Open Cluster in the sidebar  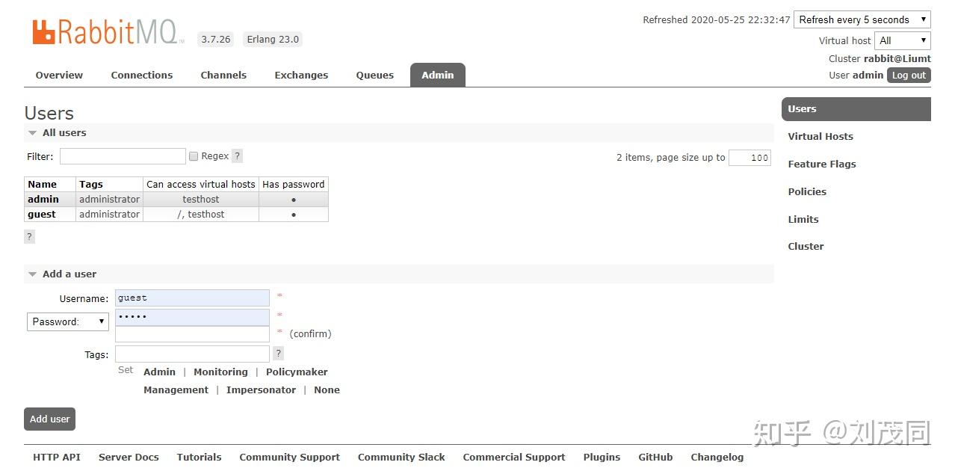coord(806,246)
